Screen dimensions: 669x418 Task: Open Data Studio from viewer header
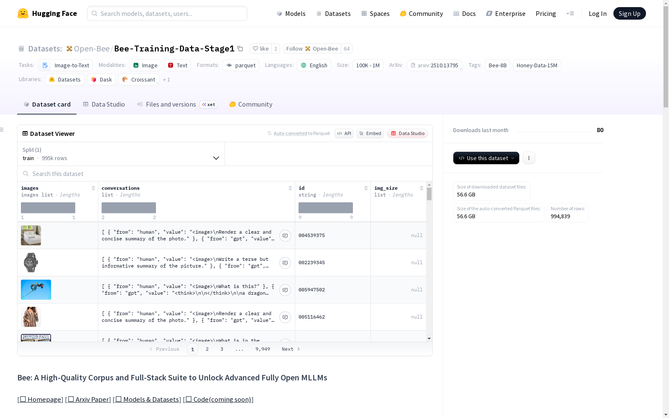click(x=408, y=133)
